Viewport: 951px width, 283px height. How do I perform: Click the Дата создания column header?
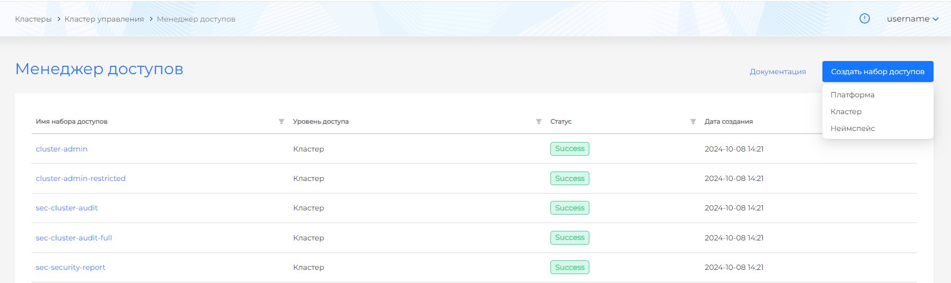pyautogui.click(x=729, y=122)
